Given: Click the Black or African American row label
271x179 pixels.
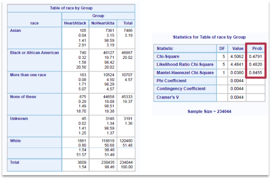Looking at the screenshot, I should click(x=34, y=53).
